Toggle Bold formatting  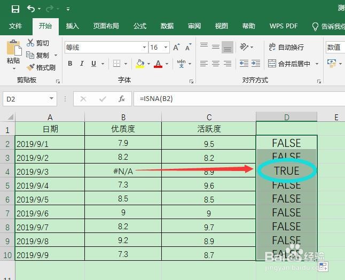[70, 64]
